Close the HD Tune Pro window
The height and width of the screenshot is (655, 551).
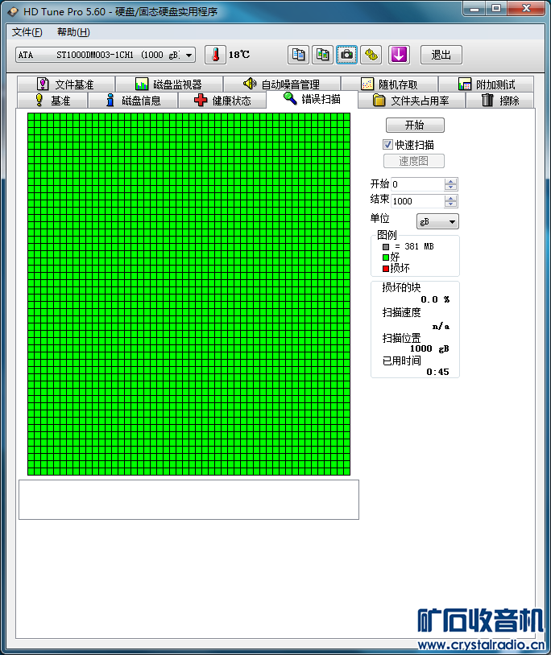tap(526, 8)
